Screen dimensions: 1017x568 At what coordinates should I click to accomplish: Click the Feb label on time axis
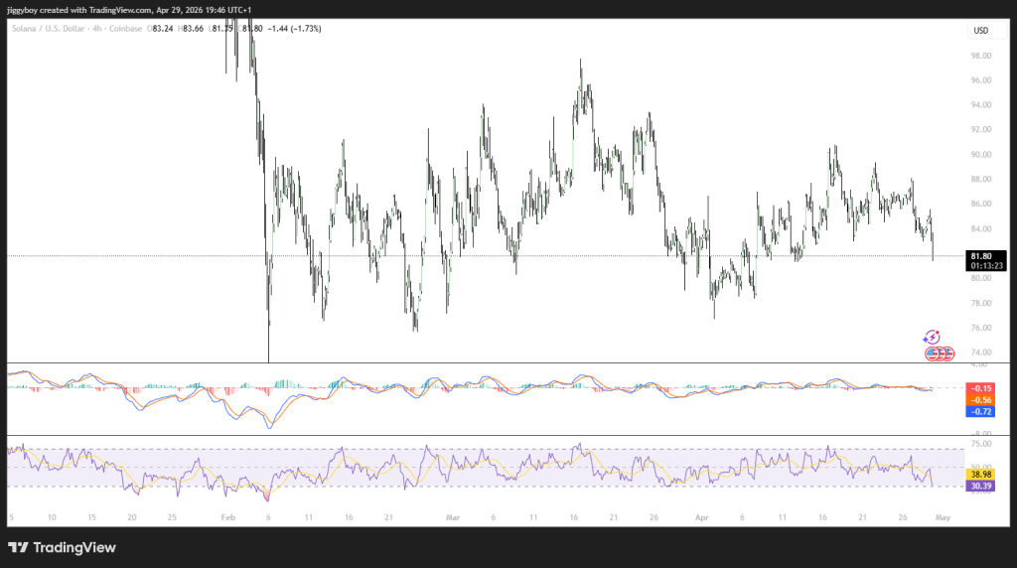coord(227,517)
